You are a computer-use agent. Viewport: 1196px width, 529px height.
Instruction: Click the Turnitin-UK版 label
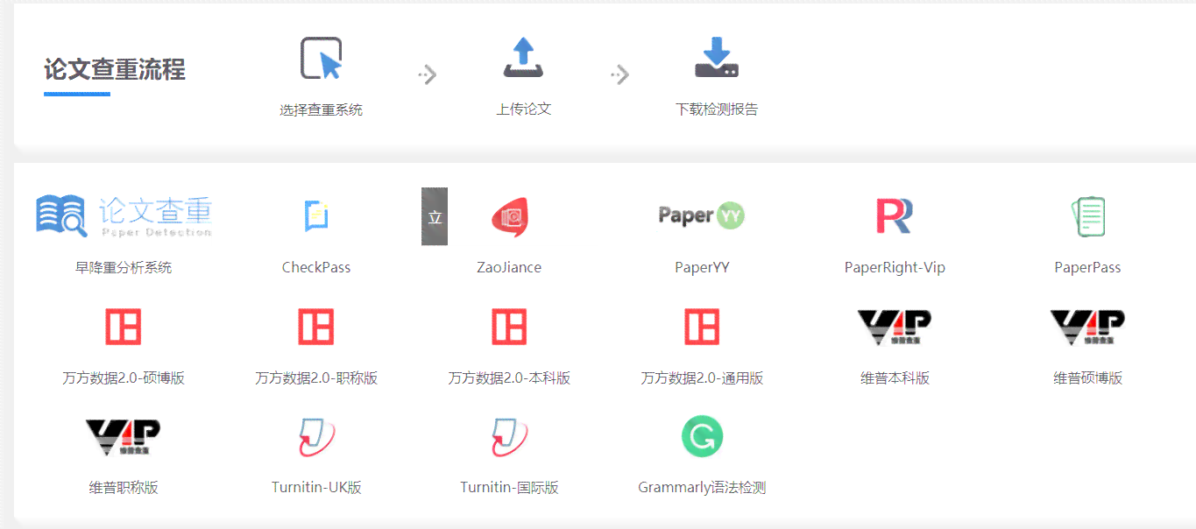click(x=316, y=488)
